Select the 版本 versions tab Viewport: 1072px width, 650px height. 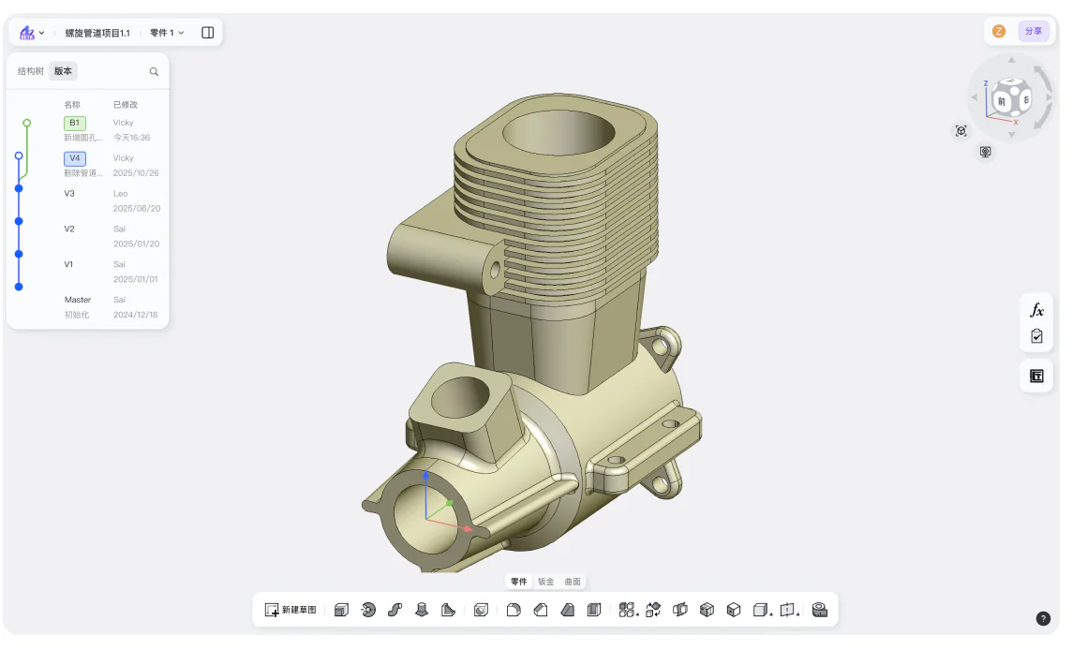coord(63,71)
